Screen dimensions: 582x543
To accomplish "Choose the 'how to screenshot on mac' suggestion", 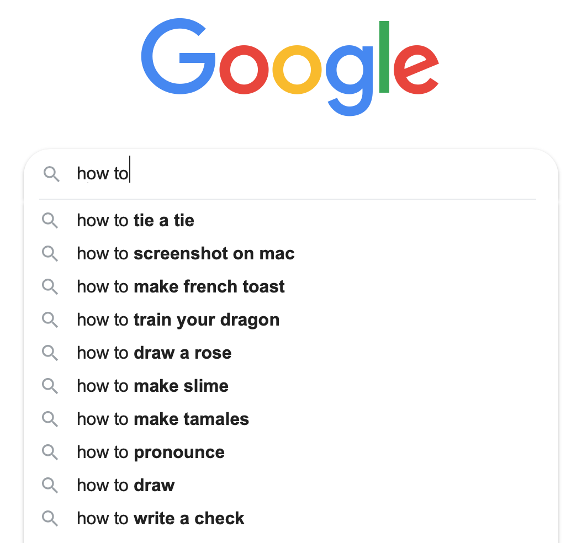I will point(186,254).
